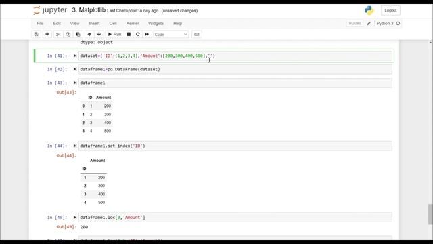This screenshot has width=433, height=244.
Task: Open the View menu
Action: pyautogui.click(x=74, y=24)
